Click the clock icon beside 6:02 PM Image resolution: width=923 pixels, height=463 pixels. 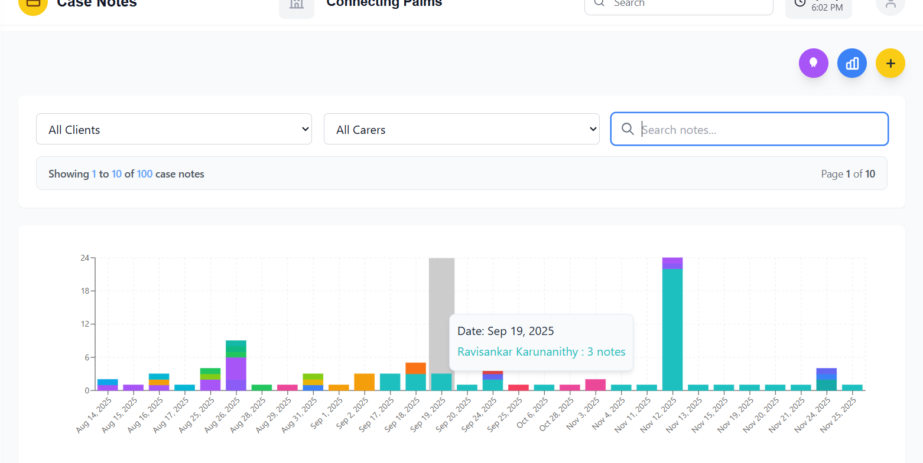pos(800,4)
